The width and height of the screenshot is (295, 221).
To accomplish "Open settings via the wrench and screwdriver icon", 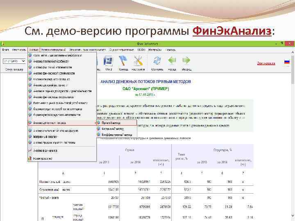I will click(138, 61).
